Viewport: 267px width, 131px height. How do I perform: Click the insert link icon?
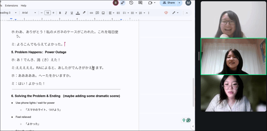click(91, 13)
